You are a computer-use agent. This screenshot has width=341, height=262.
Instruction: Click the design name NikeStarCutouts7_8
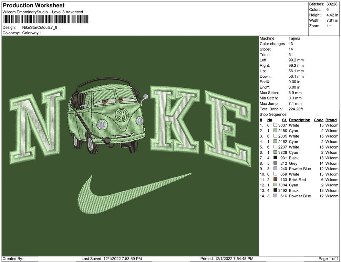point(40,28)
